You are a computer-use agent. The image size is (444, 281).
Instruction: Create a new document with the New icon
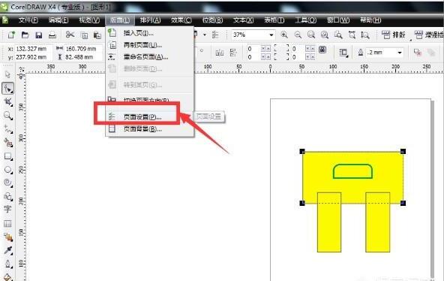[x=11, y=35]
